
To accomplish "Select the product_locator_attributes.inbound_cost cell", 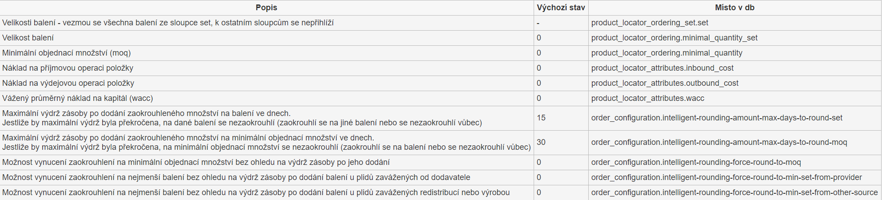I will [662, 68].
